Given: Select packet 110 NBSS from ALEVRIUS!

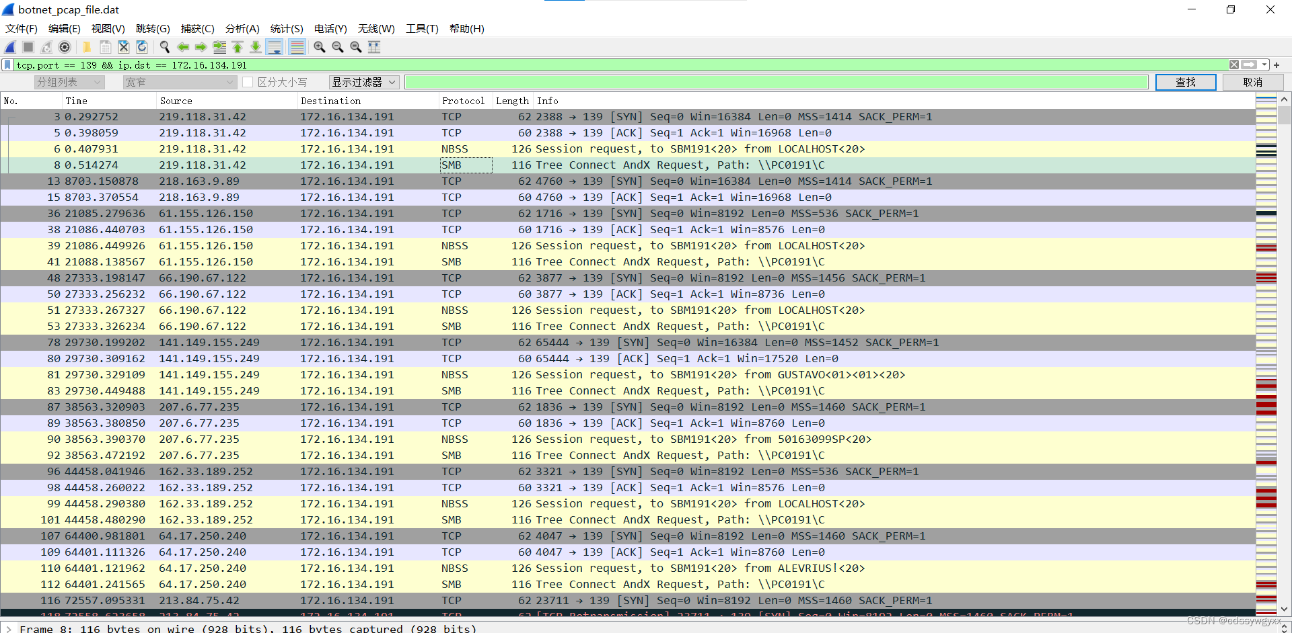Looking at the screenshot, I should click(628, 568).
